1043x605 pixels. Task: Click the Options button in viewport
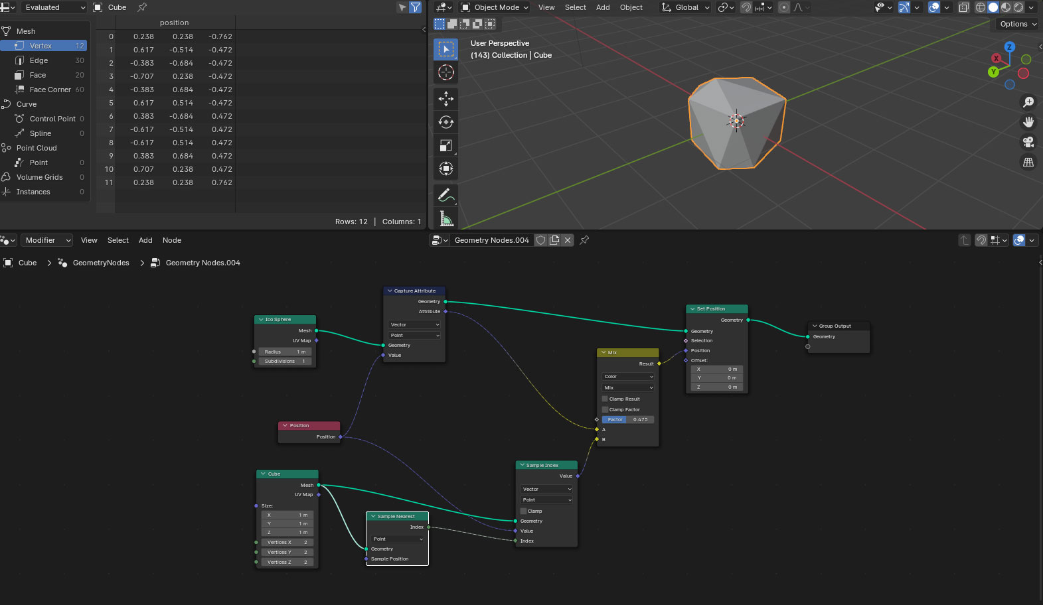point(1017,24)
